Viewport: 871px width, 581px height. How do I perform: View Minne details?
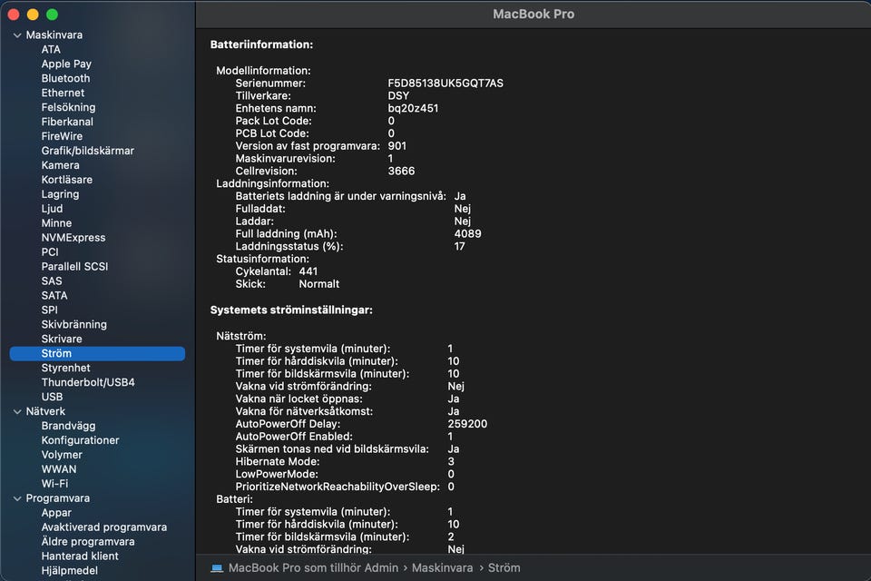(56, 223)
